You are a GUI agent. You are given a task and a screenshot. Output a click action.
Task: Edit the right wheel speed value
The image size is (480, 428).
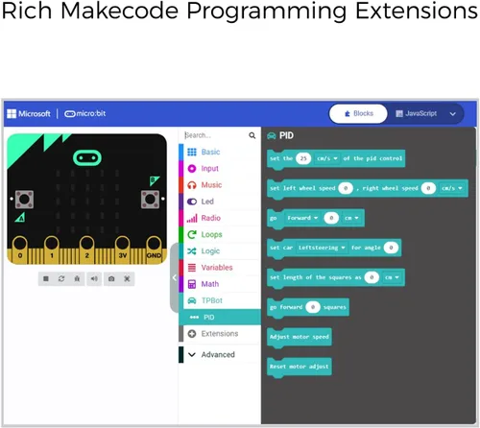(428, 188)
